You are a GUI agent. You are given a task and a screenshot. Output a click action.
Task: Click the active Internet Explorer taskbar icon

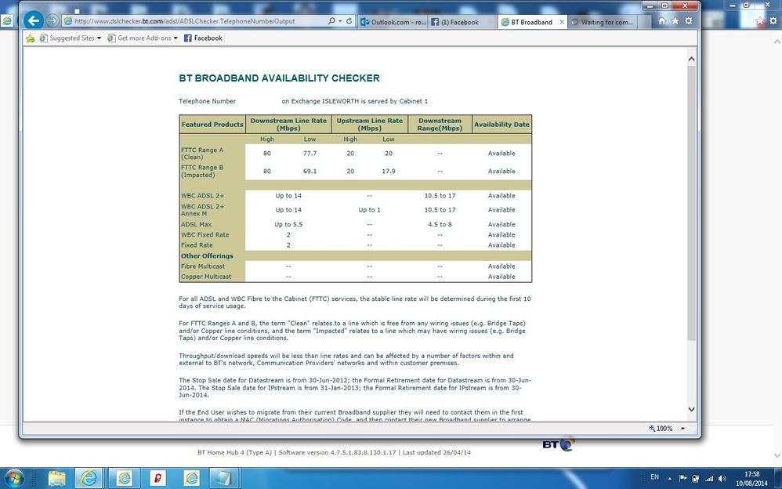tap(89, 479)
